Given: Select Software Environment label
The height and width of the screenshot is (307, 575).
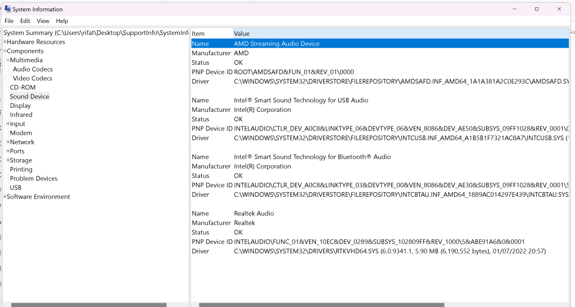Looking at the screenshot, I should [38, 197].
